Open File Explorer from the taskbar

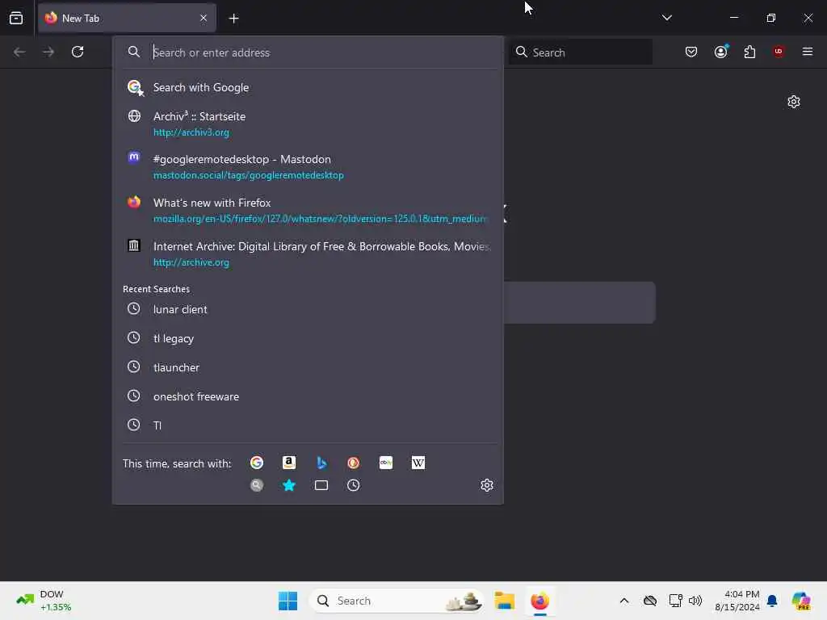coord(504,601)
